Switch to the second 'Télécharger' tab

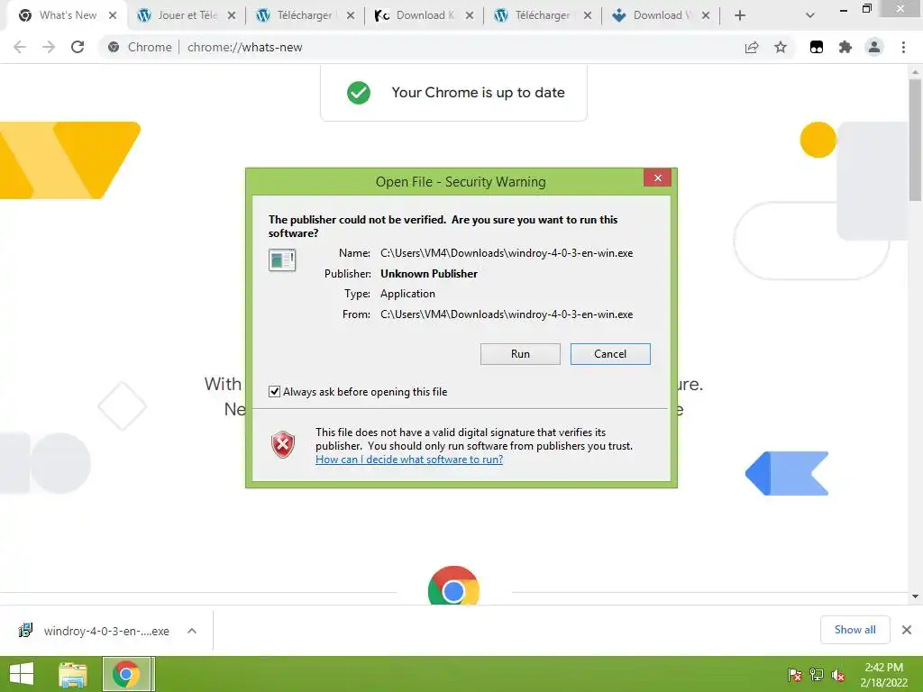point(542,15)
